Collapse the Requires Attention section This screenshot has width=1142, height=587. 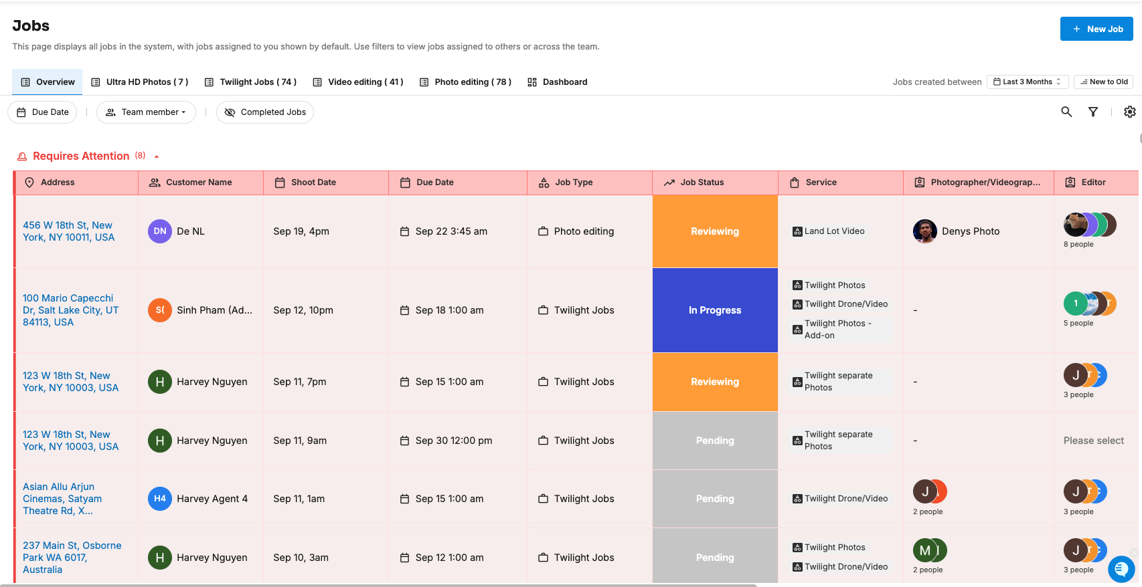(x=157, y=156)
